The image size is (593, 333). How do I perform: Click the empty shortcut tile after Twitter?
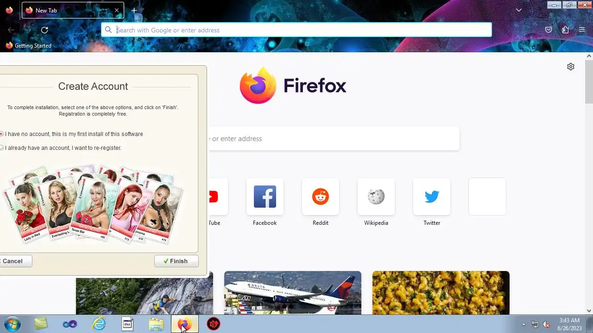tap(487, 197)
